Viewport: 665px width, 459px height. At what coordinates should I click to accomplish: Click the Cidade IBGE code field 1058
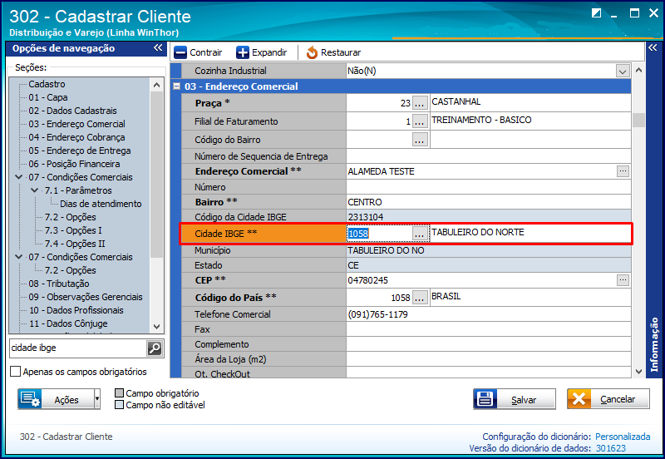tap(379, 234)
